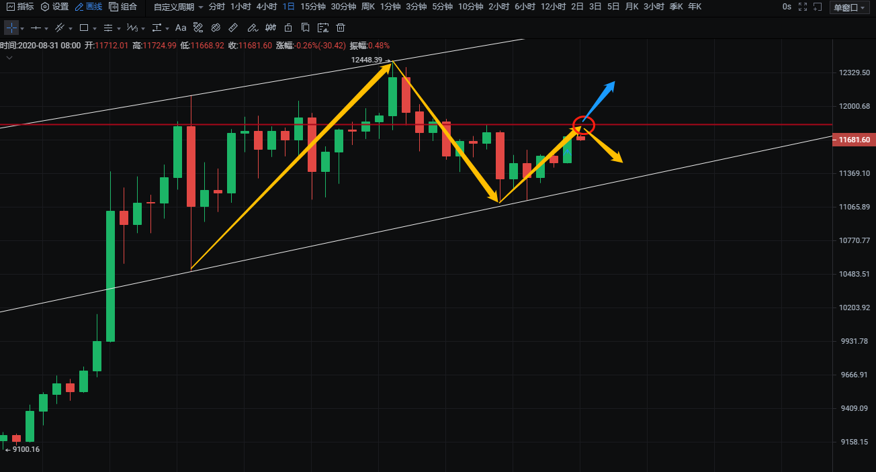
Task: Open the 自定义周期 dropdown
Action: coord(178,7)
